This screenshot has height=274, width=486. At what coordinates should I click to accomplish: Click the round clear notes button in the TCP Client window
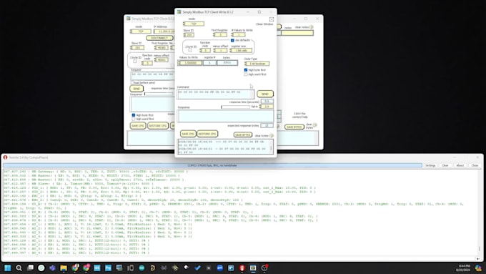tap(311, 27)
